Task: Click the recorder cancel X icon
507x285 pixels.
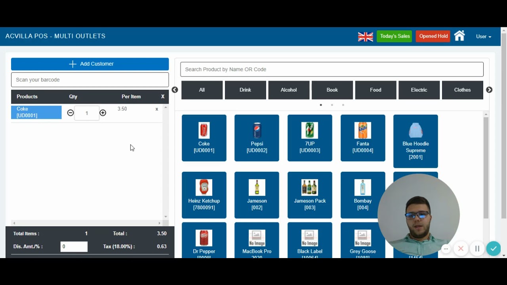Action: click(x=461, y=249)
